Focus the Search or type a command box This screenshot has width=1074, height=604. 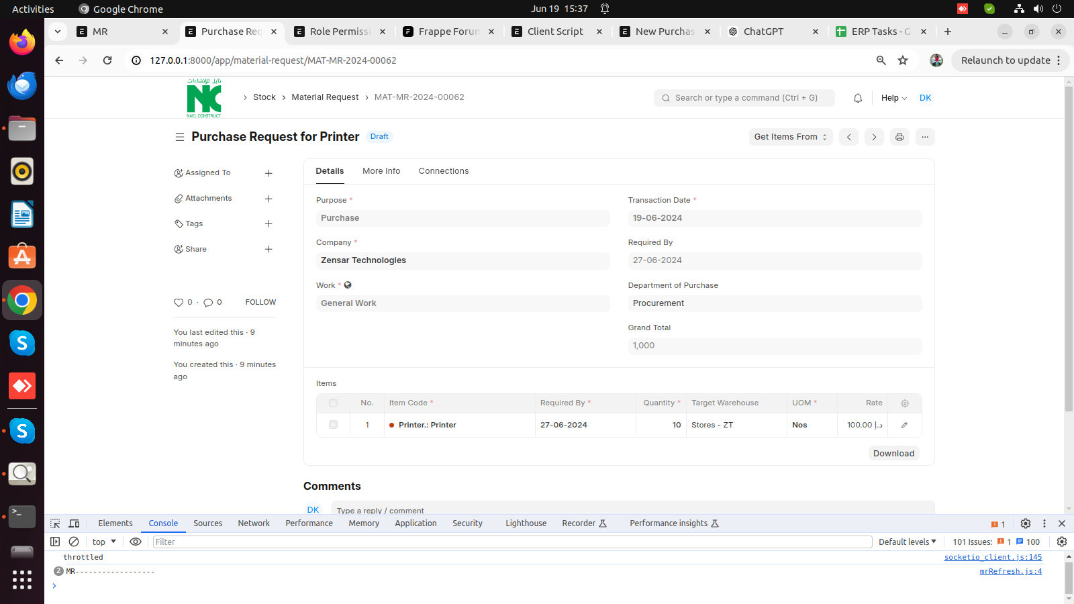744,98
